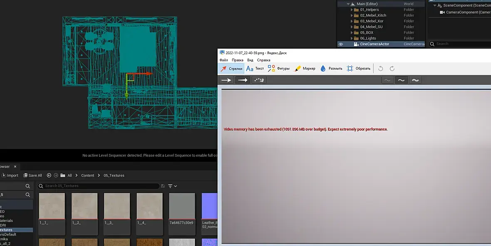This screenshot has height=246, width=491.
Task: Collapse the Main (Editor) world tree
Action: coord(348,4)
